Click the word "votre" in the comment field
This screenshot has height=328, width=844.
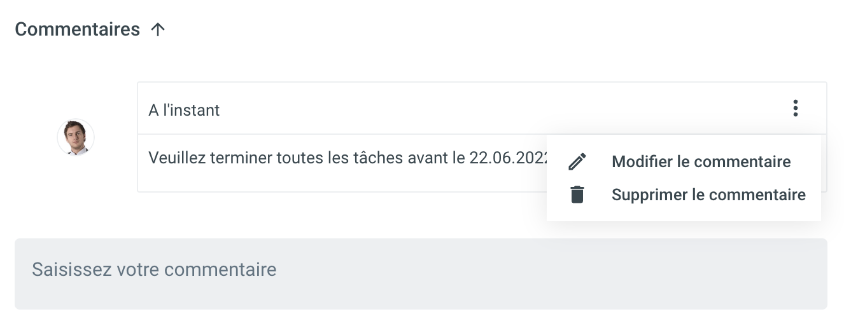[138, 270]
